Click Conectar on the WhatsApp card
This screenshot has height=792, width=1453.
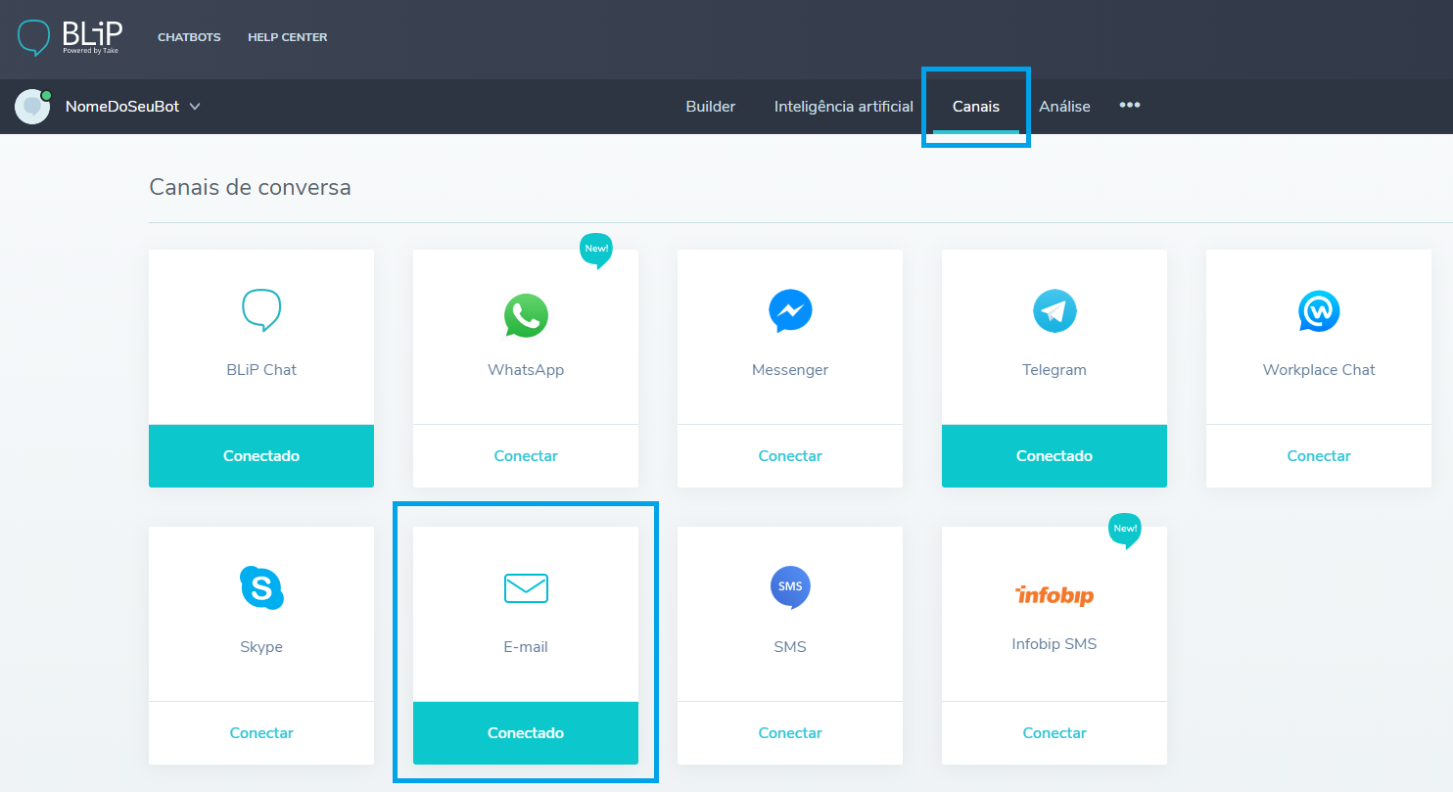click(x=526, y=455)
